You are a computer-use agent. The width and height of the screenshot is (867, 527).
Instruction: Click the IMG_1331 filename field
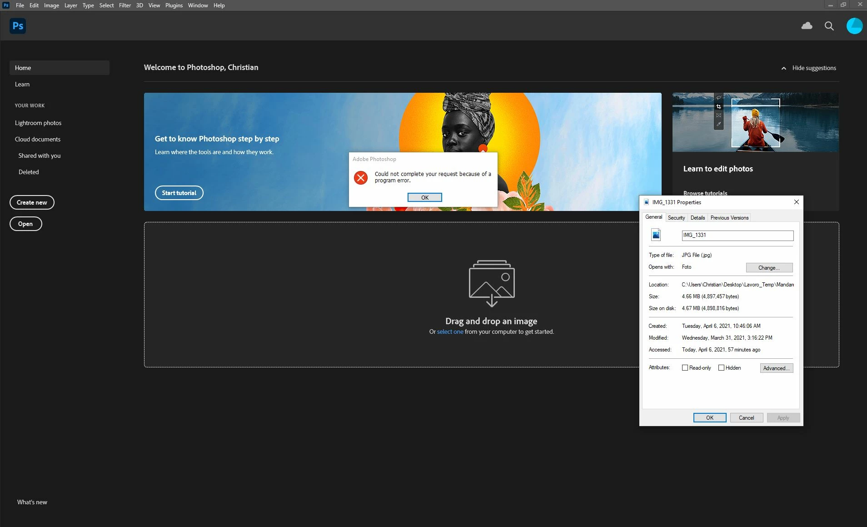737,235
